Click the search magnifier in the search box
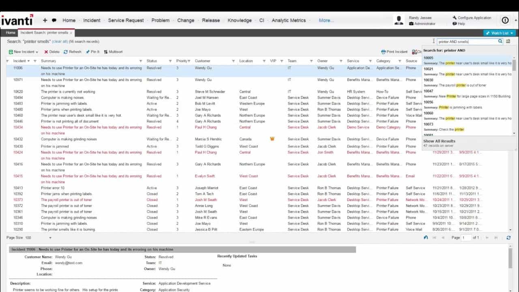This screenshot has width=519, height=292. pos(500,41)
